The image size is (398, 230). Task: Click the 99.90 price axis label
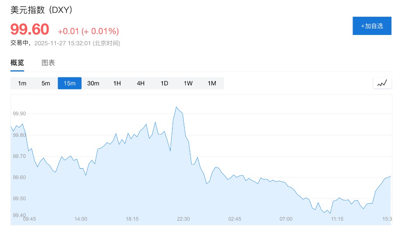[19, 114]
